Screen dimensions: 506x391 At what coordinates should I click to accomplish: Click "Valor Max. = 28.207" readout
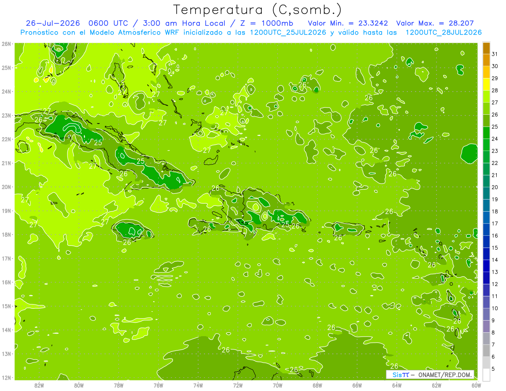click(x=435, y=23)
